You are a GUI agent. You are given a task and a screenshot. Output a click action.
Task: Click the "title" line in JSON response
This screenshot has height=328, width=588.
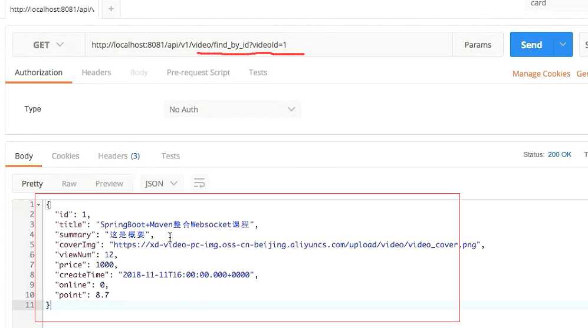[x=156, y=225]
